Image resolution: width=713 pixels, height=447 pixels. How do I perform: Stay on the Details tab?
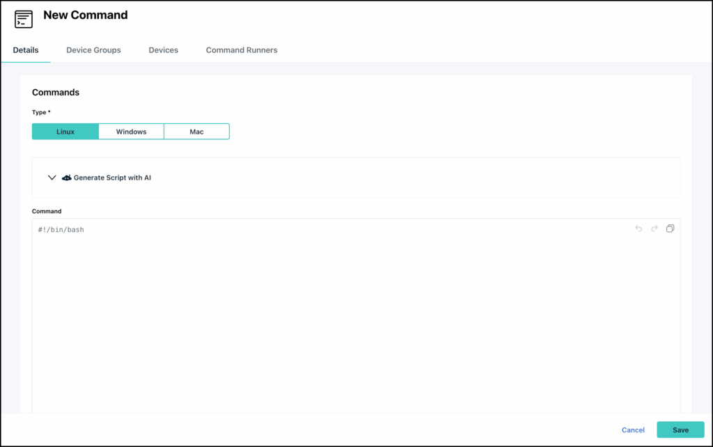[x=26, y=49]
